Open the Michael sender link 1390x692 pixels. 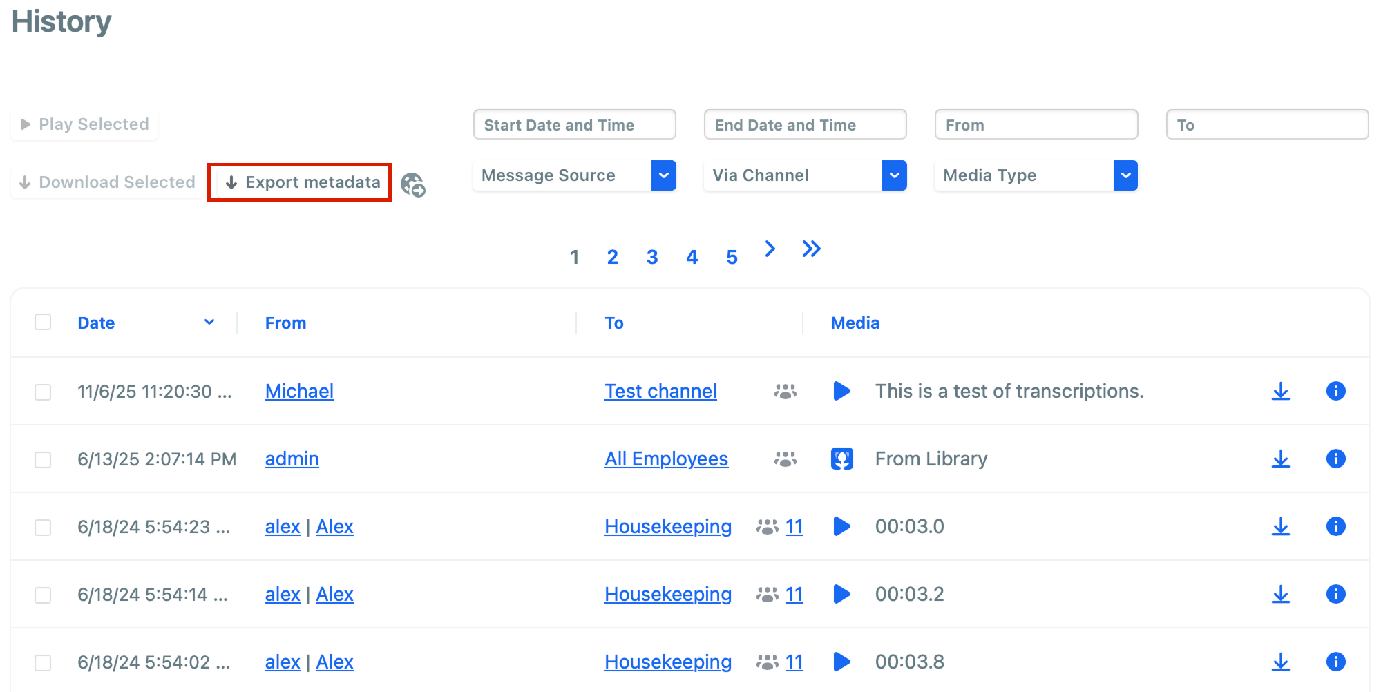tap(299, 391)
